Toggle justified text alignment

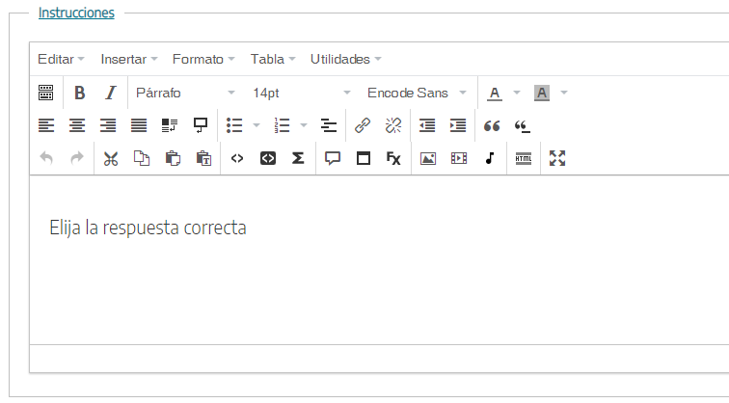pos(139,125)
